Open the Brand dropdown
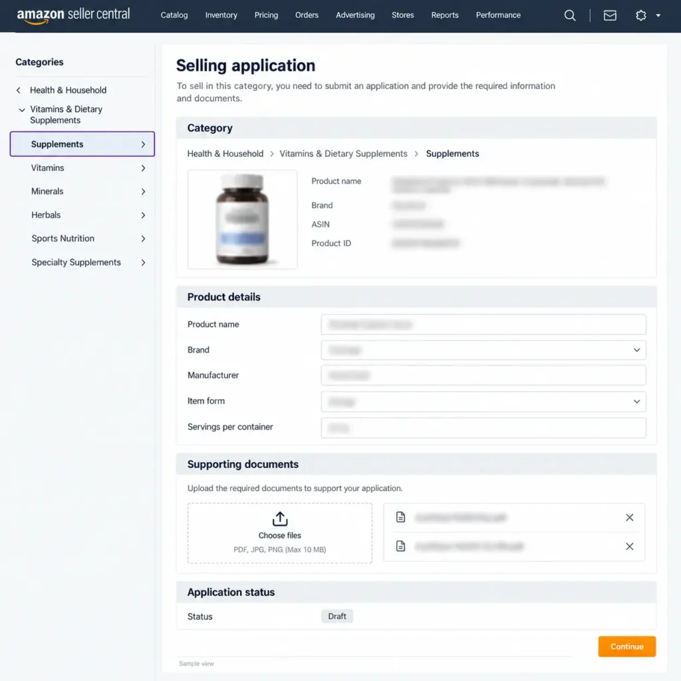Viewport: 681px width, 681px height. pyautogui.click(x=483, y=350)
